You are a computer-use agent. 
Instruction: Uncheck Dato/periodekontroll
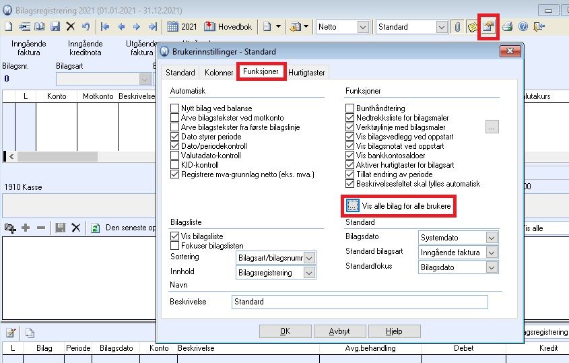click(174, 146)
